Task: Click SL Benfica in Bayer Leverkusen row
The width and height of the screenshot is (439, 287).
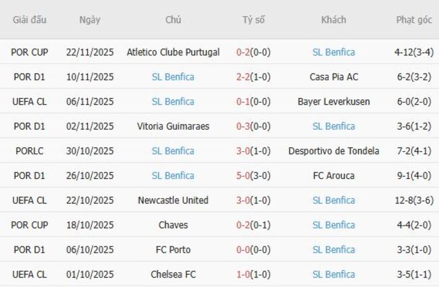Action: [173, 101]
